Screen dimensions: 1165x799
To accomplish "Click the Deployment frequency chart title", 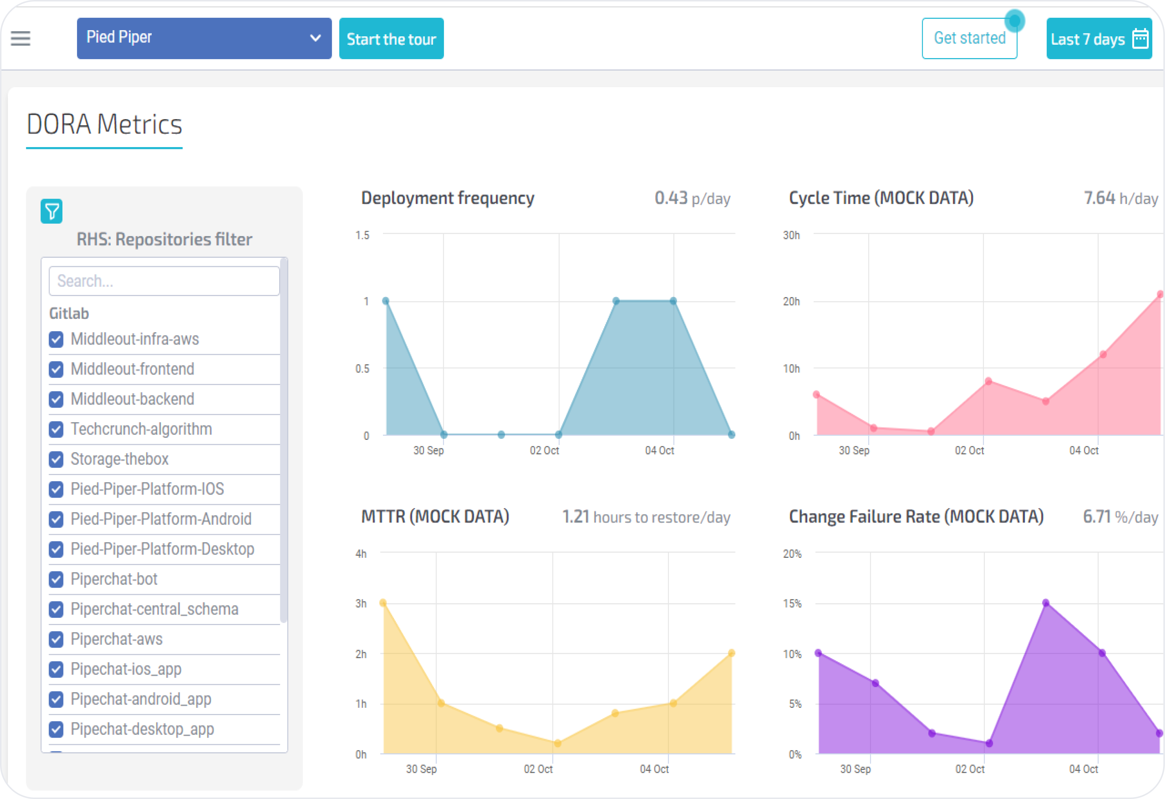I will tap(448, 198).
